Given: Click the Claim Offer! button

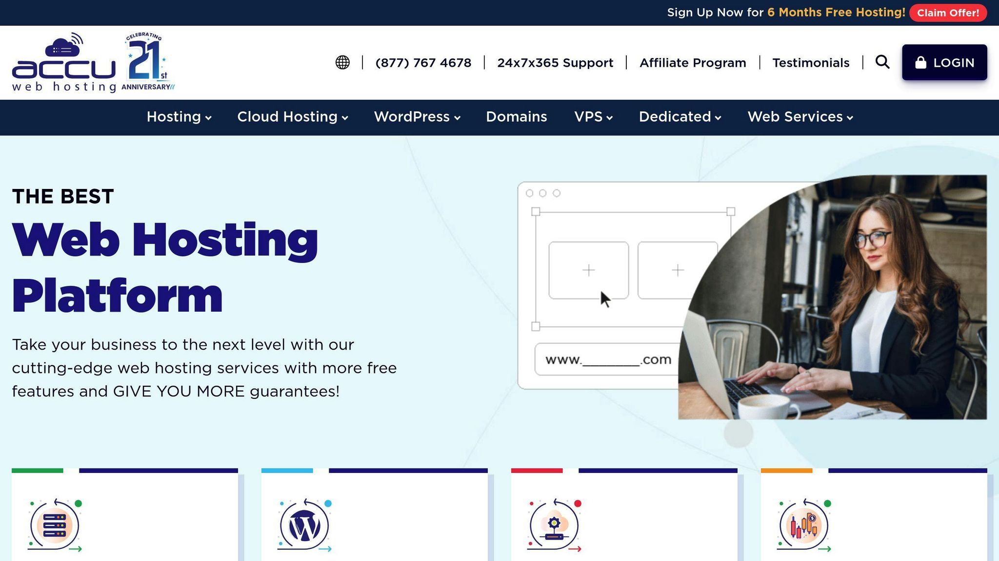Looking at the screenshot, I should pos(947,13).
